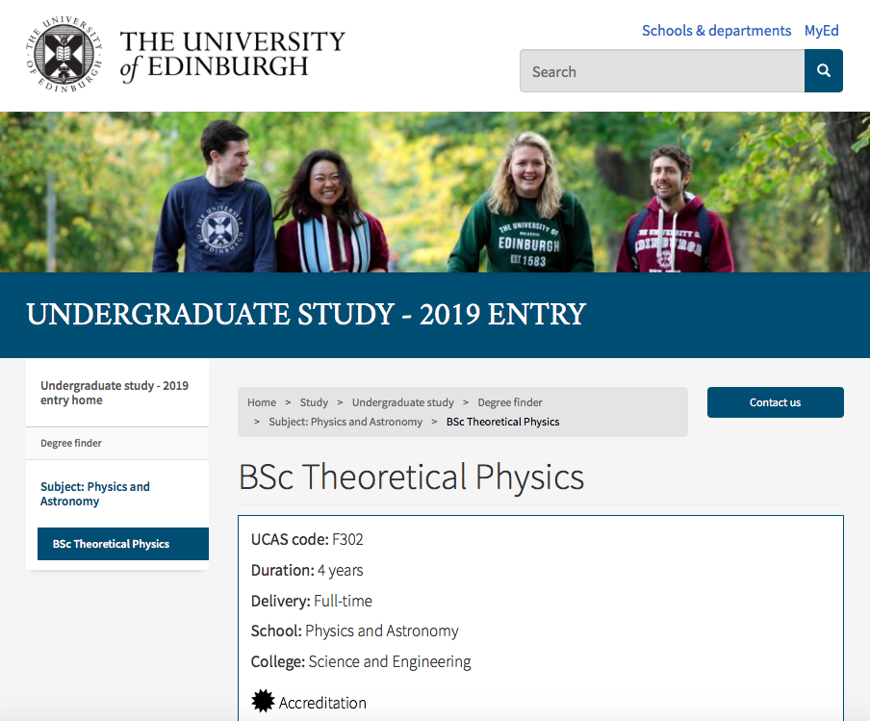Open Subject: Physics and Astronomy breadcrumb

pyautogui.click(x=345, y=422)
